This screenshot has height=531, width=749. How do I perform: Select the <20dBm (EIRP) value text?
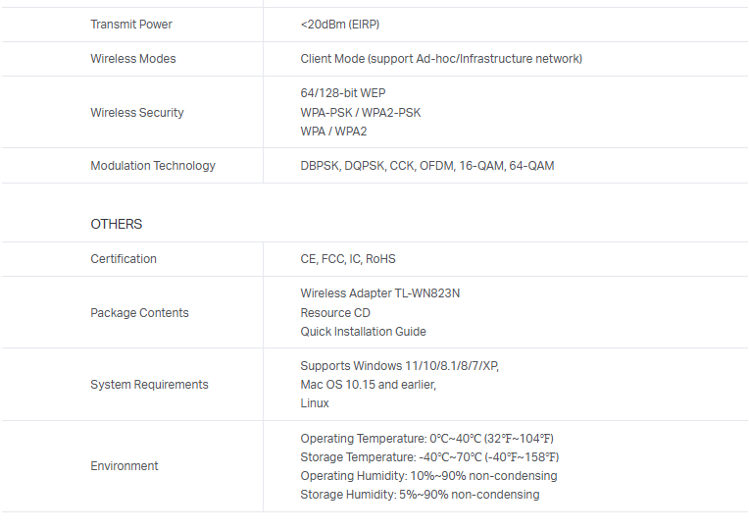pos(340,25)
